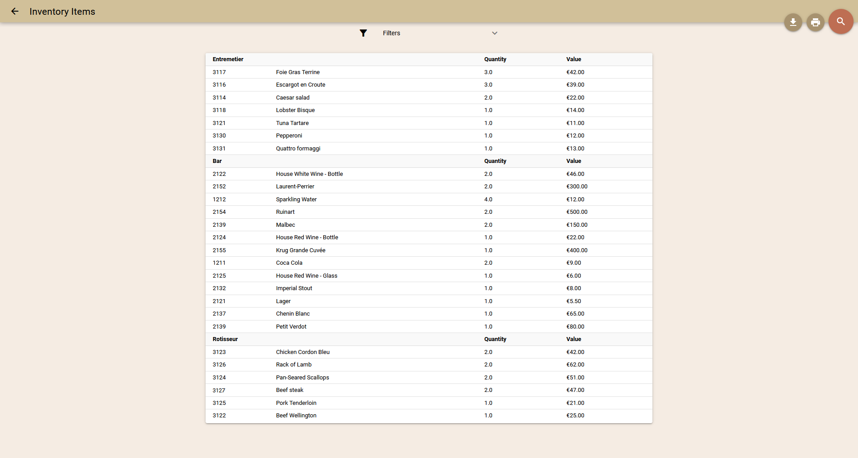Click the Rotisseur section header
Image resolution: width=858 pixels, height=458 pixels.
(x=225, y=339)
